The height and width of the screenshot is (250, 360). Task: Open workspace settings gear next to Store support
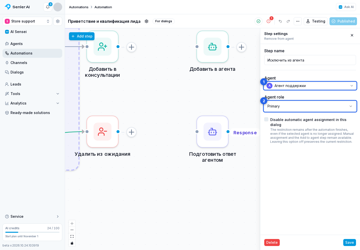click(58, 21)
